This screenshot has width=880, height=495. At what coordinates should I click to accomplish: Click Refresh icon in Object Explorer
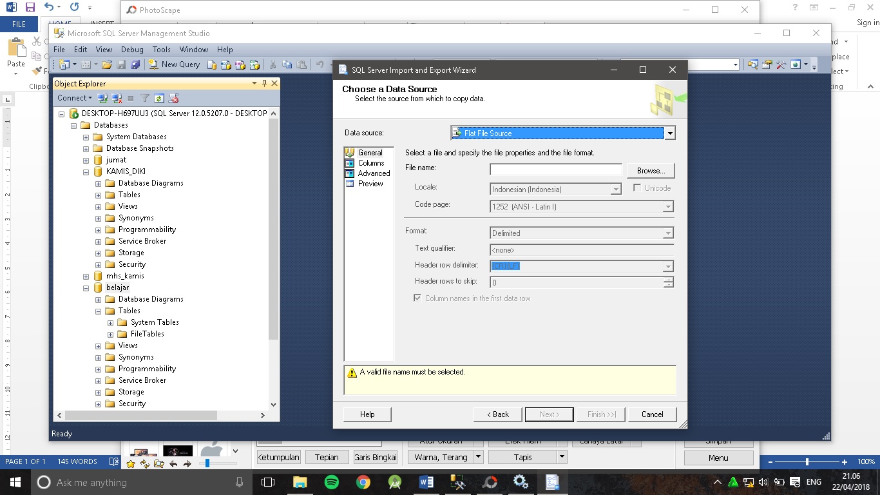pos(159,98)
